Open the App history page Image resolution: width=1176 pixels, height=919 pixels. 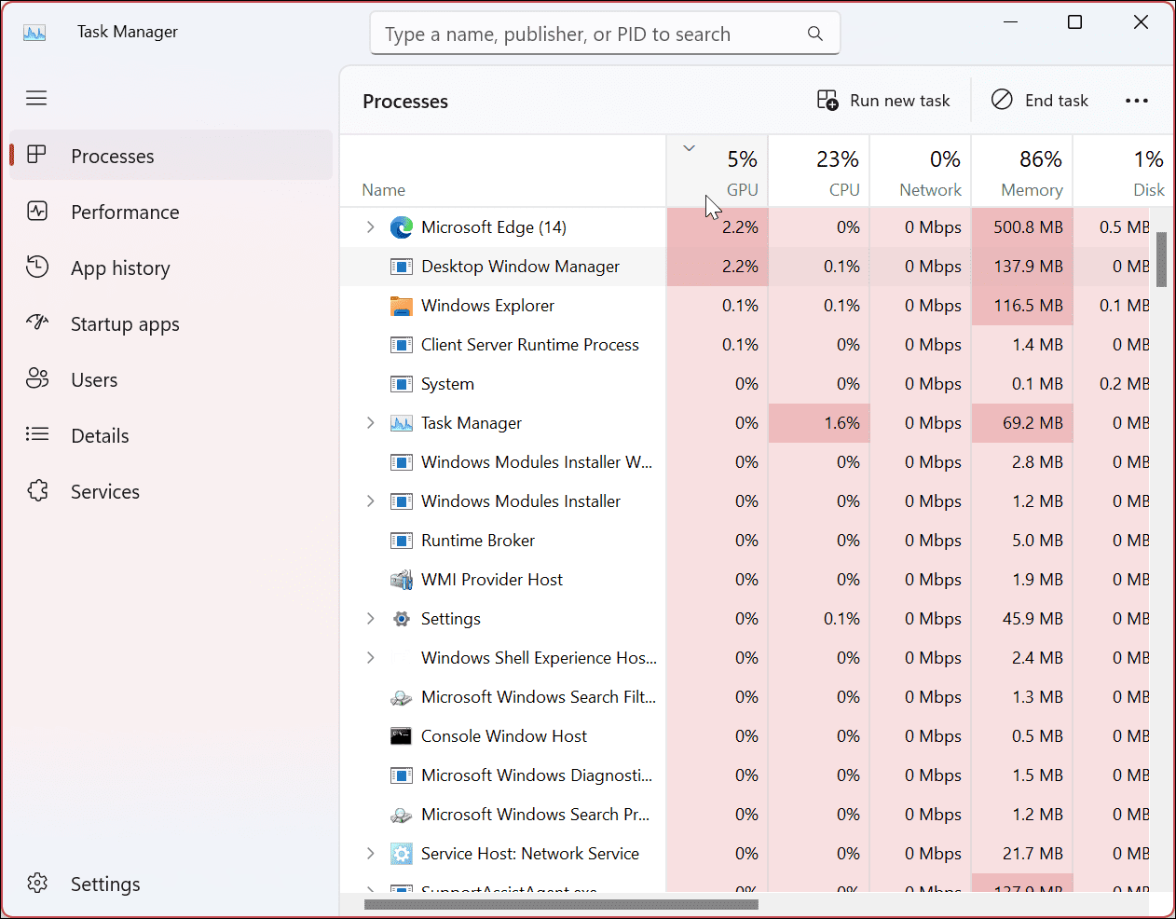[171, 267]
